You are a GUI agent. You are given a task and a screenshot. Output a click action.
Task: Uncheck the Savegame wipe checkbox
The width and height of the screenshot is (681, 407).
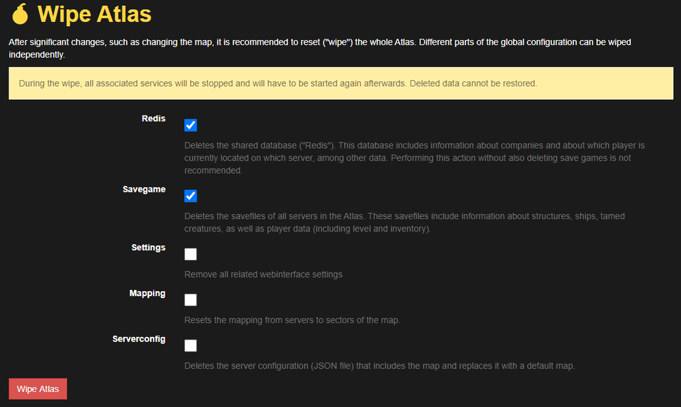[190, 195]
